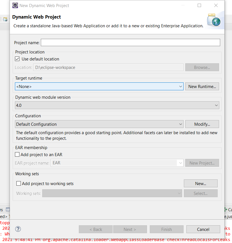
Task: Open the Dynamic web module version dropdown
Action: click(x=216, y=105)
